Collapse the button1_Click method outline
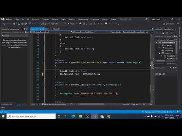Image resolution: width=182 pixels, height=136 pixels. pos(44,85)
